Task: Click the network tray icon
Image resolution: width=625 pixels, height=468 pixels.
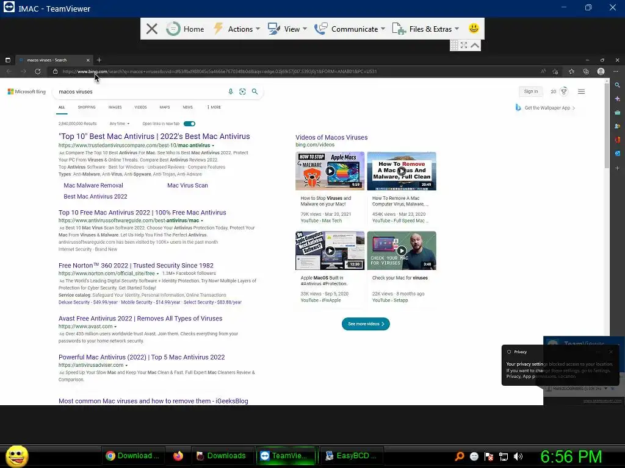Action: click(x=504, y=456)
